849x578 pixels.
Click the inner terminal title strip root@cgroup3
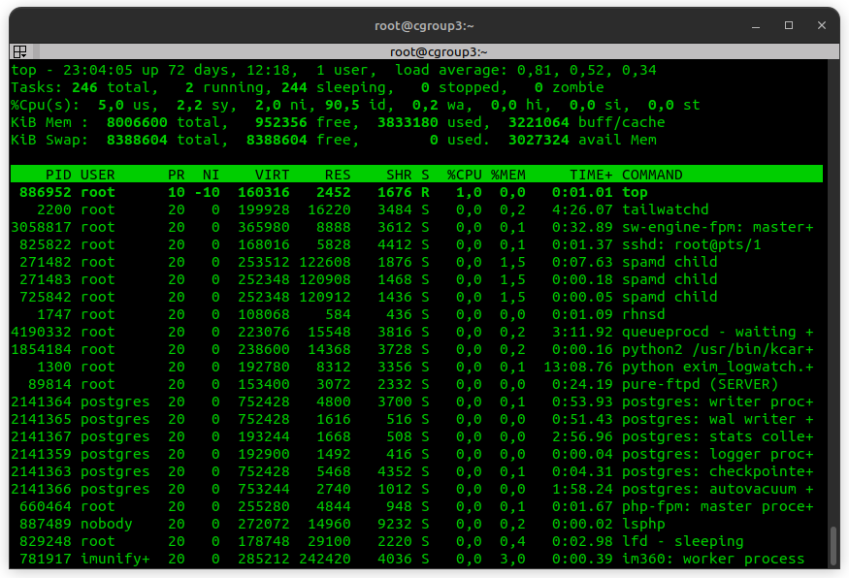click(439, 51)
